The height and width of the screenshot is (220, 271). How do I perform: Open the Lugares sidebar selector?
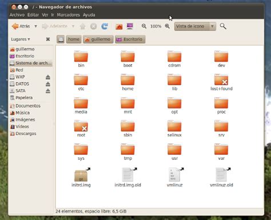[x=21, y=39]
